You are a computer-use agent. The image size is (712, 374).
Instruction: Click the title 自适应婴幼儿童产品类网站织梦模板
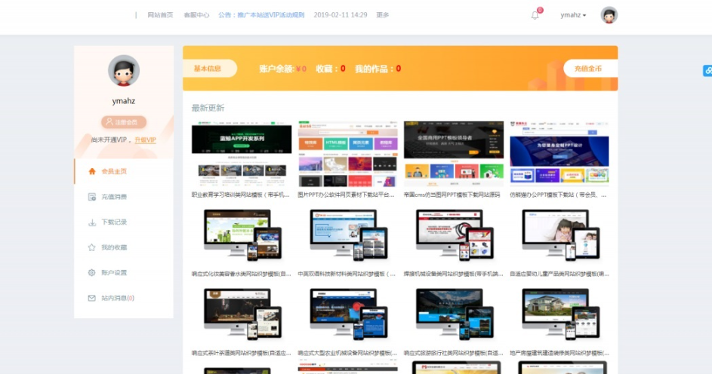coord(559,274)
